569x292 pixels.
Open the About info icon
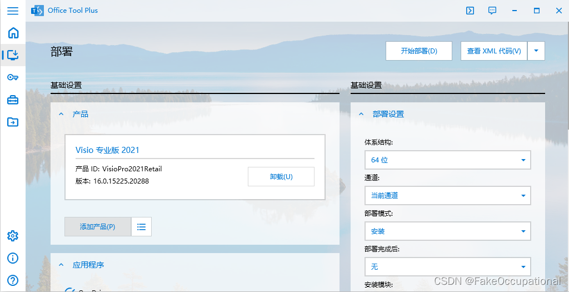click(x=13, y=258)
